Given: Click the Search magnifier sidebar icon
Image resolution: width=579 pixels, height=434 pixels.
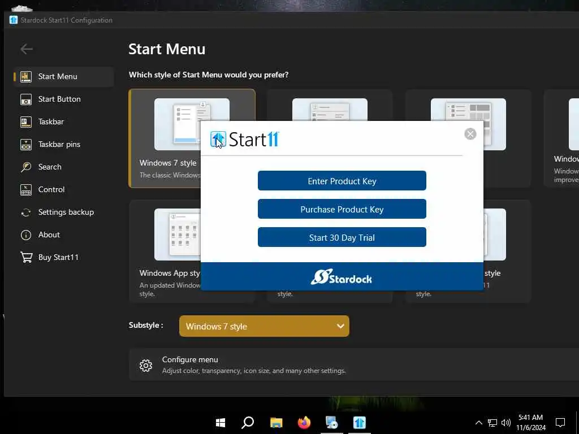Looking at the screenshot, I should [26, 167].
